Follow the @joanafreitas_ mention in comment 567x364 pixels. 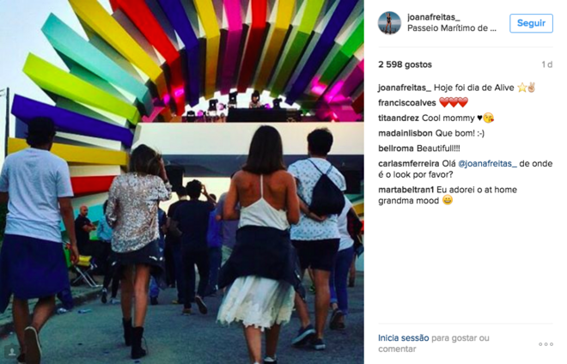(x=487, y=164)
